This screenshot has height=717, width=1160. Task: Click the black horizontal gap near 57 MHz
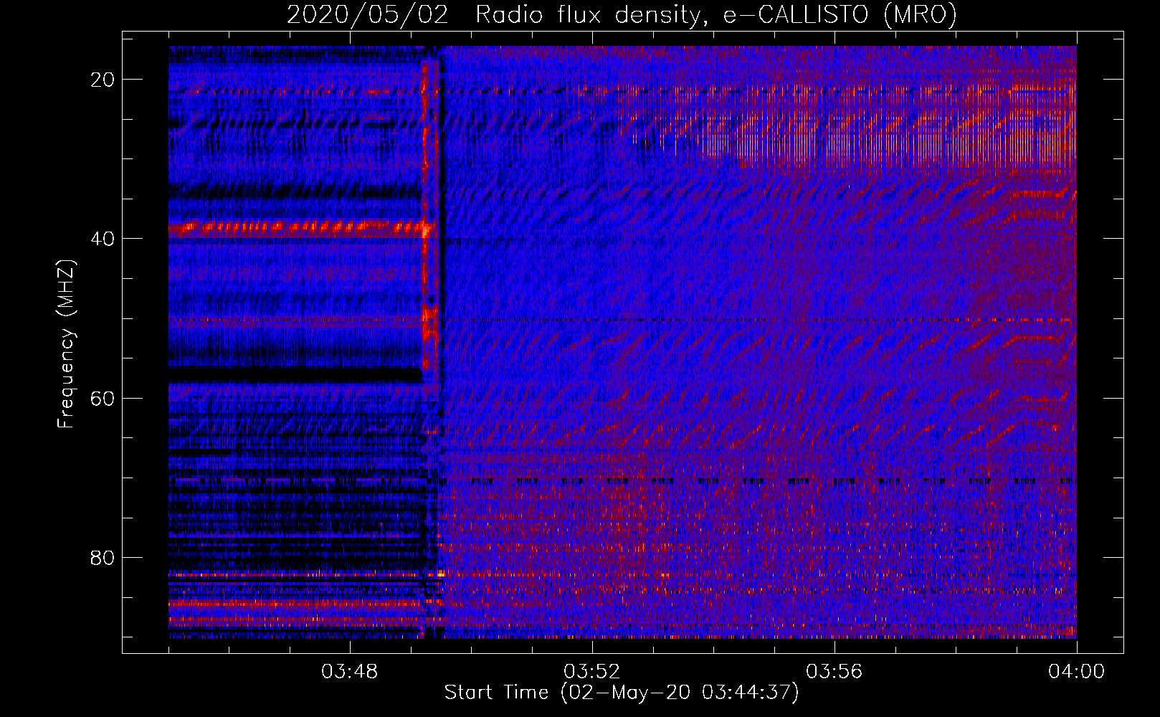[x=296, y=375]
